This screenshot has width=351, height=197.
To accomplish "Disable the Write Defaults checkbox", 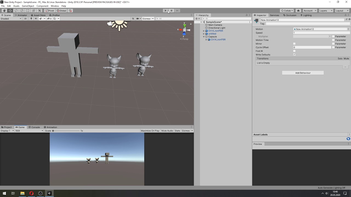I will (294, 54).
